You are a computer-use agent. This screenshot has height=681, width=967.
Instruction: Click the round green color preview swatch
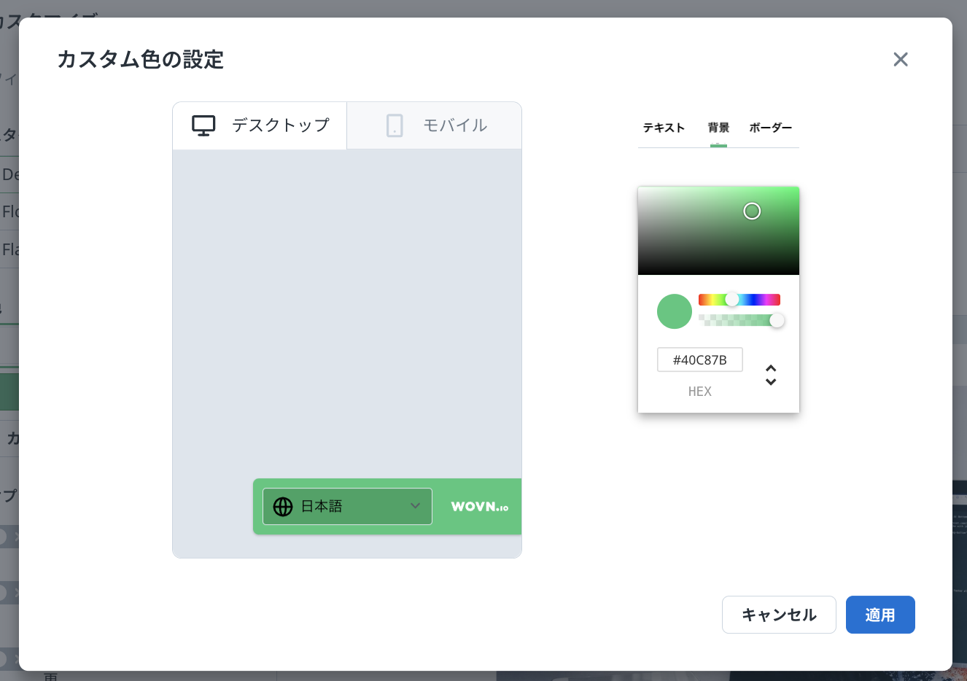[675, 311]
